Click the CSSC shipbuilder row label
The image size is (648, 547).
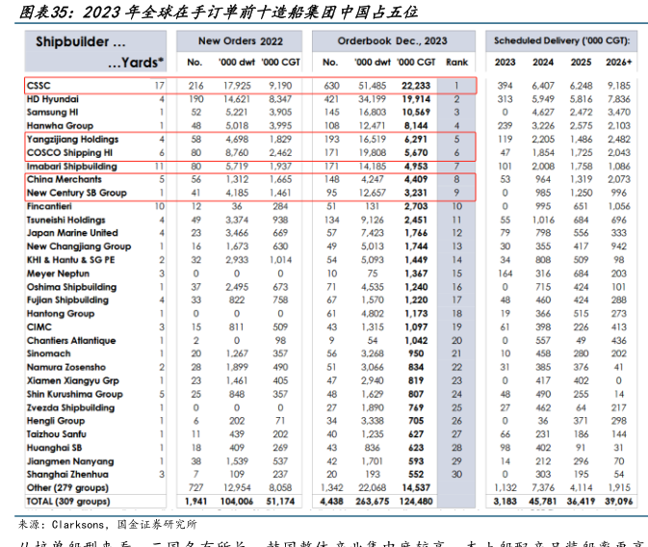39,86
